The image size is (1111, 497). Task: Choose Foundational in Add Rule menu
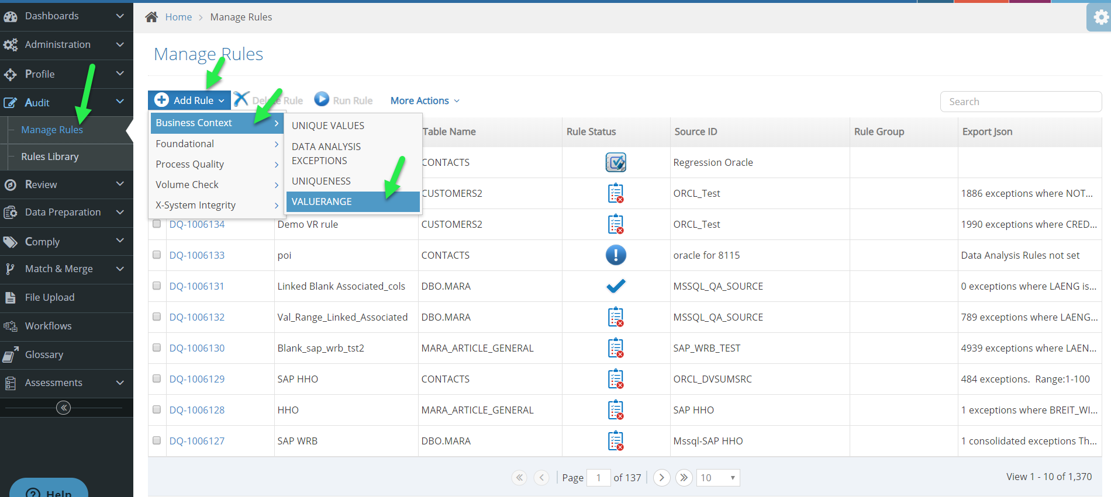pyautogui.click(x=218, y=144)
